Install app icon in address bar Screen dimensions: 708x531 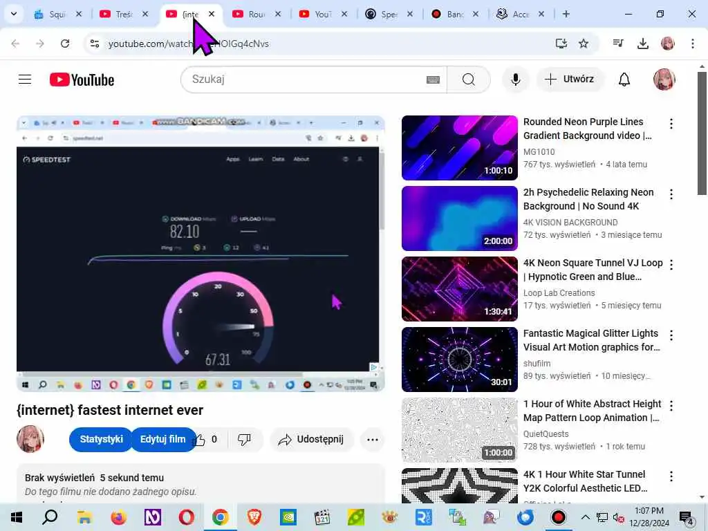(x=561, y=44)
